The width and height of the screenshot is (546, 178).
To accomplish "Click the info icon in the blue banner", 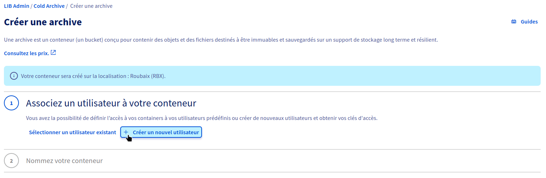I will coord(14,76).
